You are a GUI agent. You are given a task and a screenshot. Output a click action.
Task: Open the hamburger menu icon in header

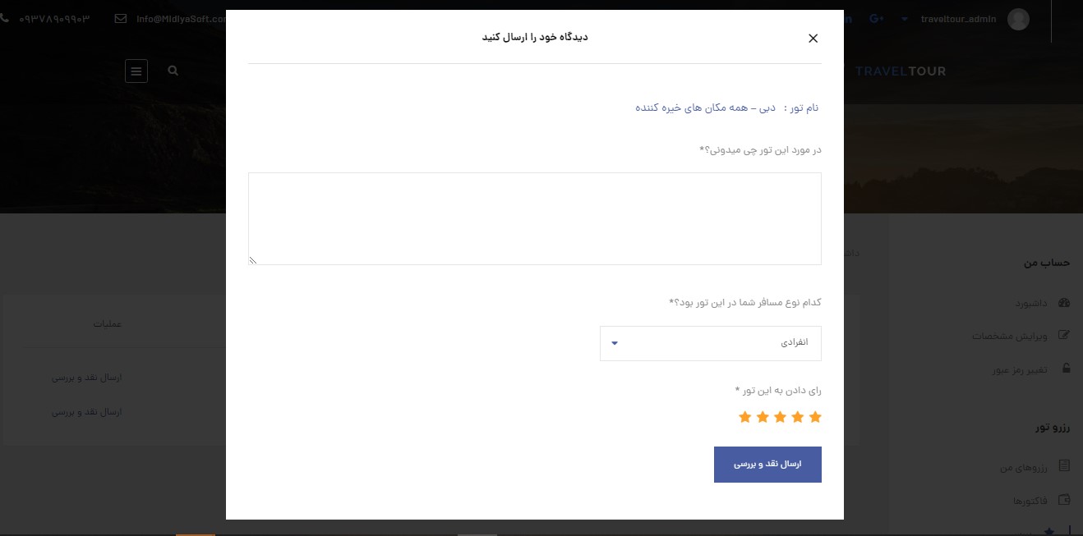tap(136, 71)
